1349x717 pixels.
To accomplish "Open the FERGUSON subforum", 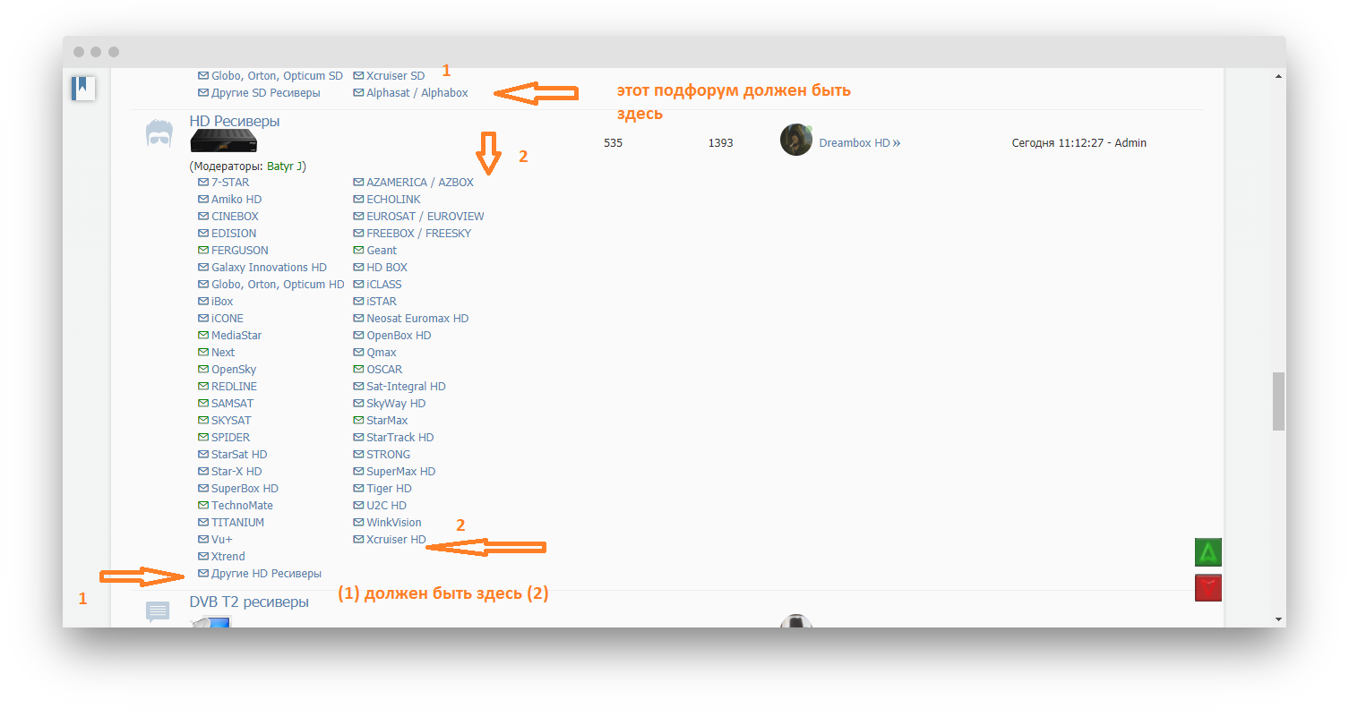I will pyautogui.click(x=239, y=251).
